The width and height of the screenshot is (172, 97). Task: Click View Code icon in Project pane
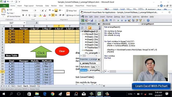(82, 28)
